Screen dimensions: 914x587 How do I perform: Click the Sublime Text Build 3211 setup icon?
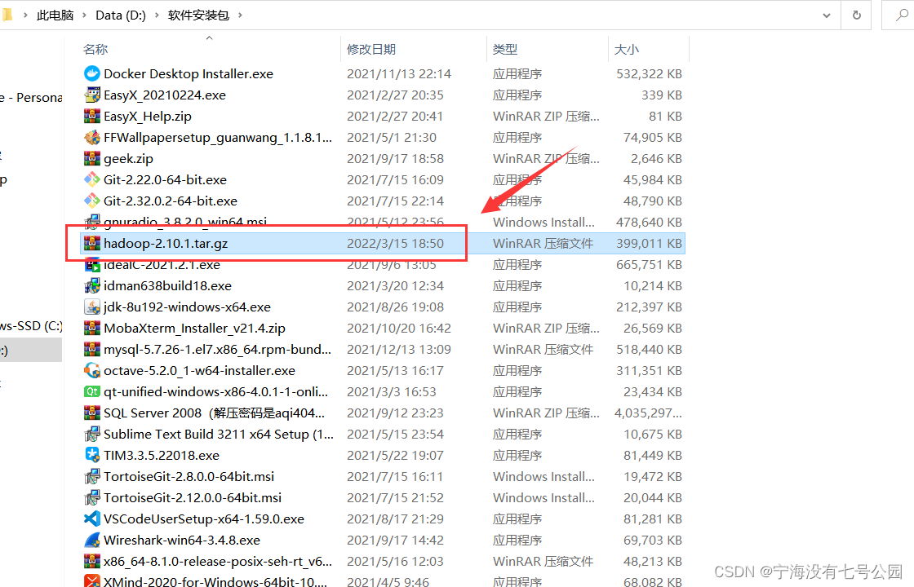(x=92, y=435)
